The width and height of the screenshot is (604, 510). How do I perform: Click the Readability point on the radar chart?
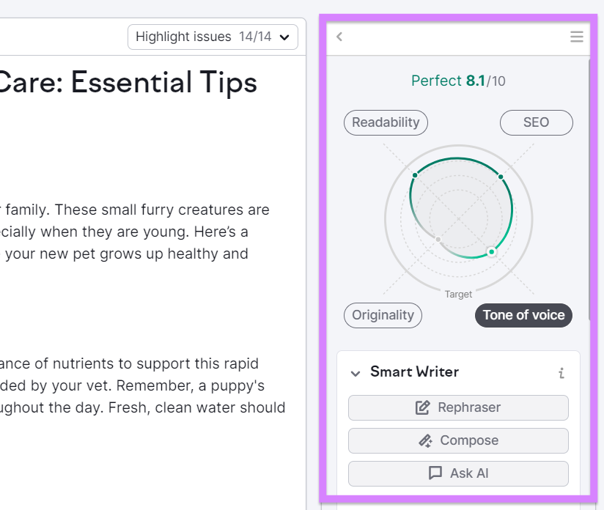pos(415,175)
